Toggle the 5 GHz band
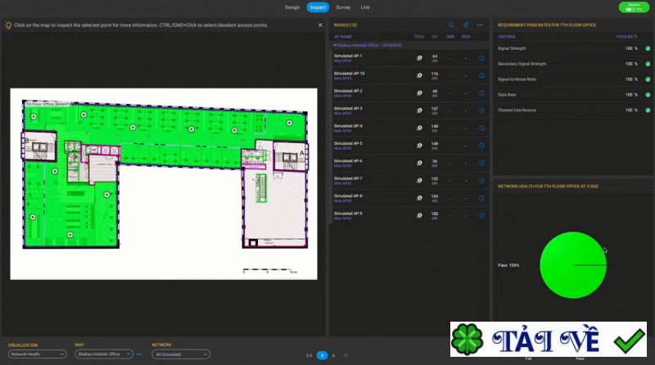The image size is (655, 365). tap(323, 355)
